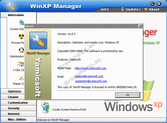Switch to the Cleaner section
The height and width of the screenshot is (123, 167).
click(12, 97)
